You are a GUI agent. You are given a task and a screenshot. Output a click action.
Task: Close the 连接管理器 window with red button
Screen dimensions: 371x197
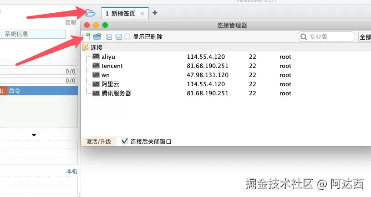click(x=87, y=25)
